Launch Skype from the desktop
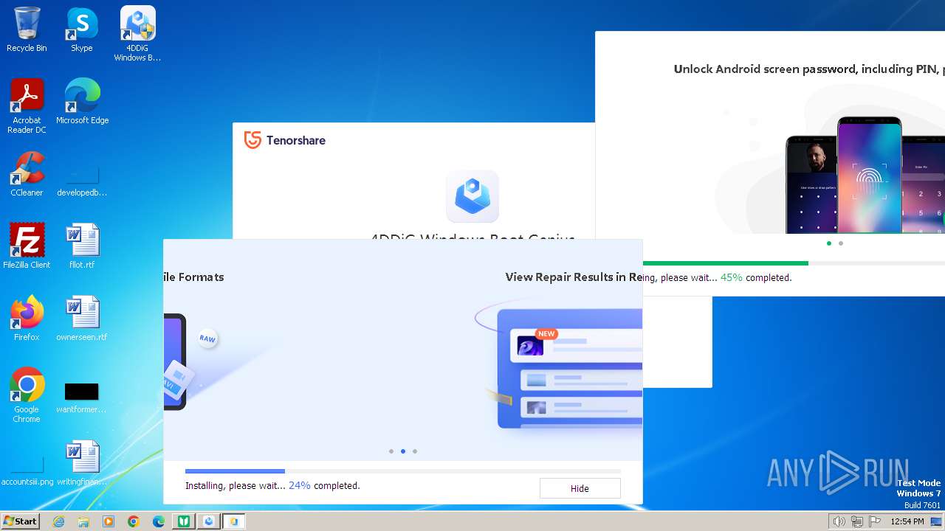Screen dimensions: 945x531 point(82,29)
